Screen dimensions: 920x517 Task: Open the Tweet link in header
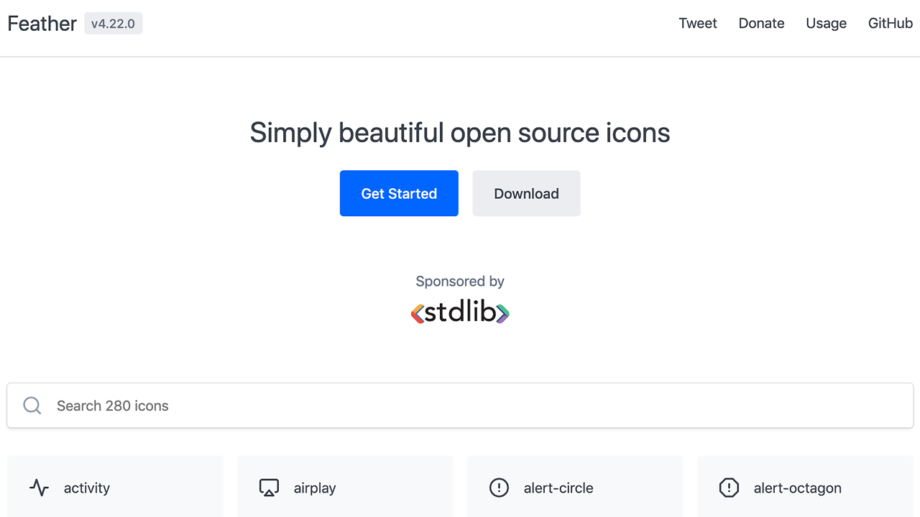coord(698,24)
